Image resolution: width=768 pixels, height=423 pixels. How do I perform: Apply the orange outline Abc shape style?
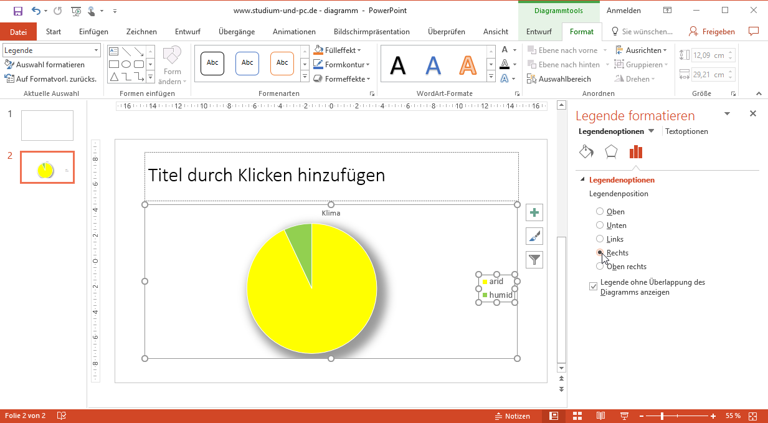[x=282, y=63]
